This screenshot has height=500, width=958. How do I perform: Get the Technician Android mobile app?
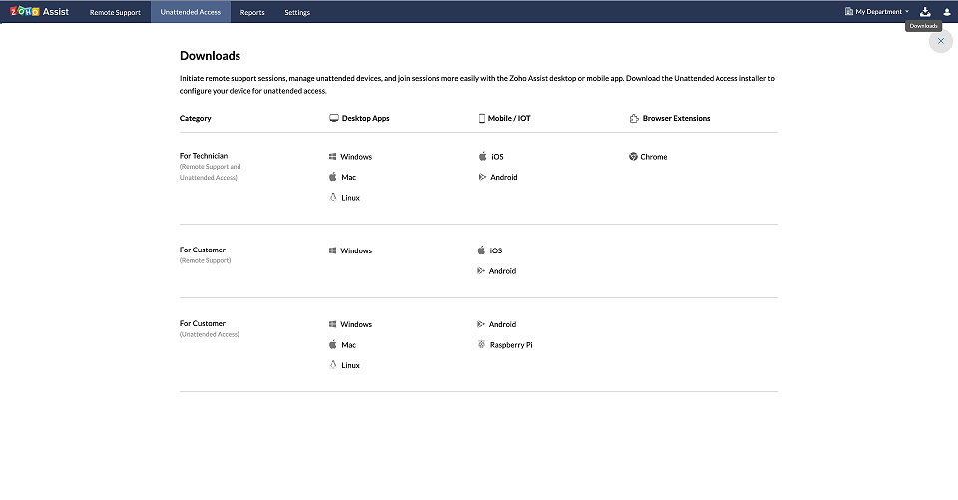pyautogui.click(x=503, y=177)
